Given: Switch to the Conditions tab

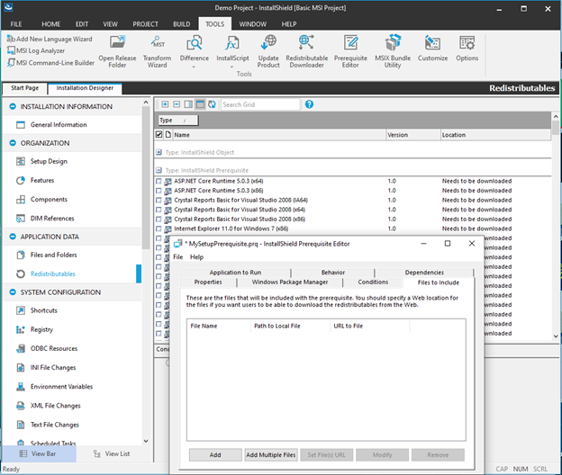Looking at the screenshot, I should point(373,282).
